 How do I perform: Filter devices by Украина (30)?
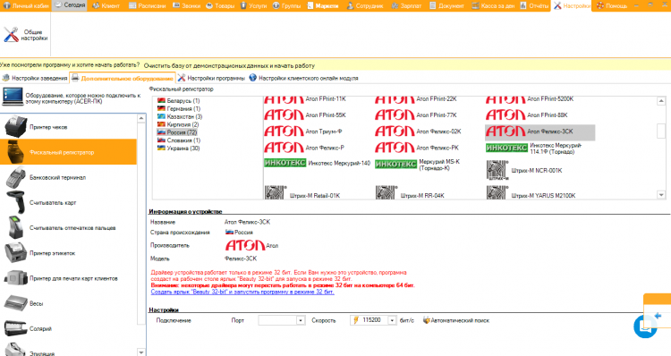point(178,148)
